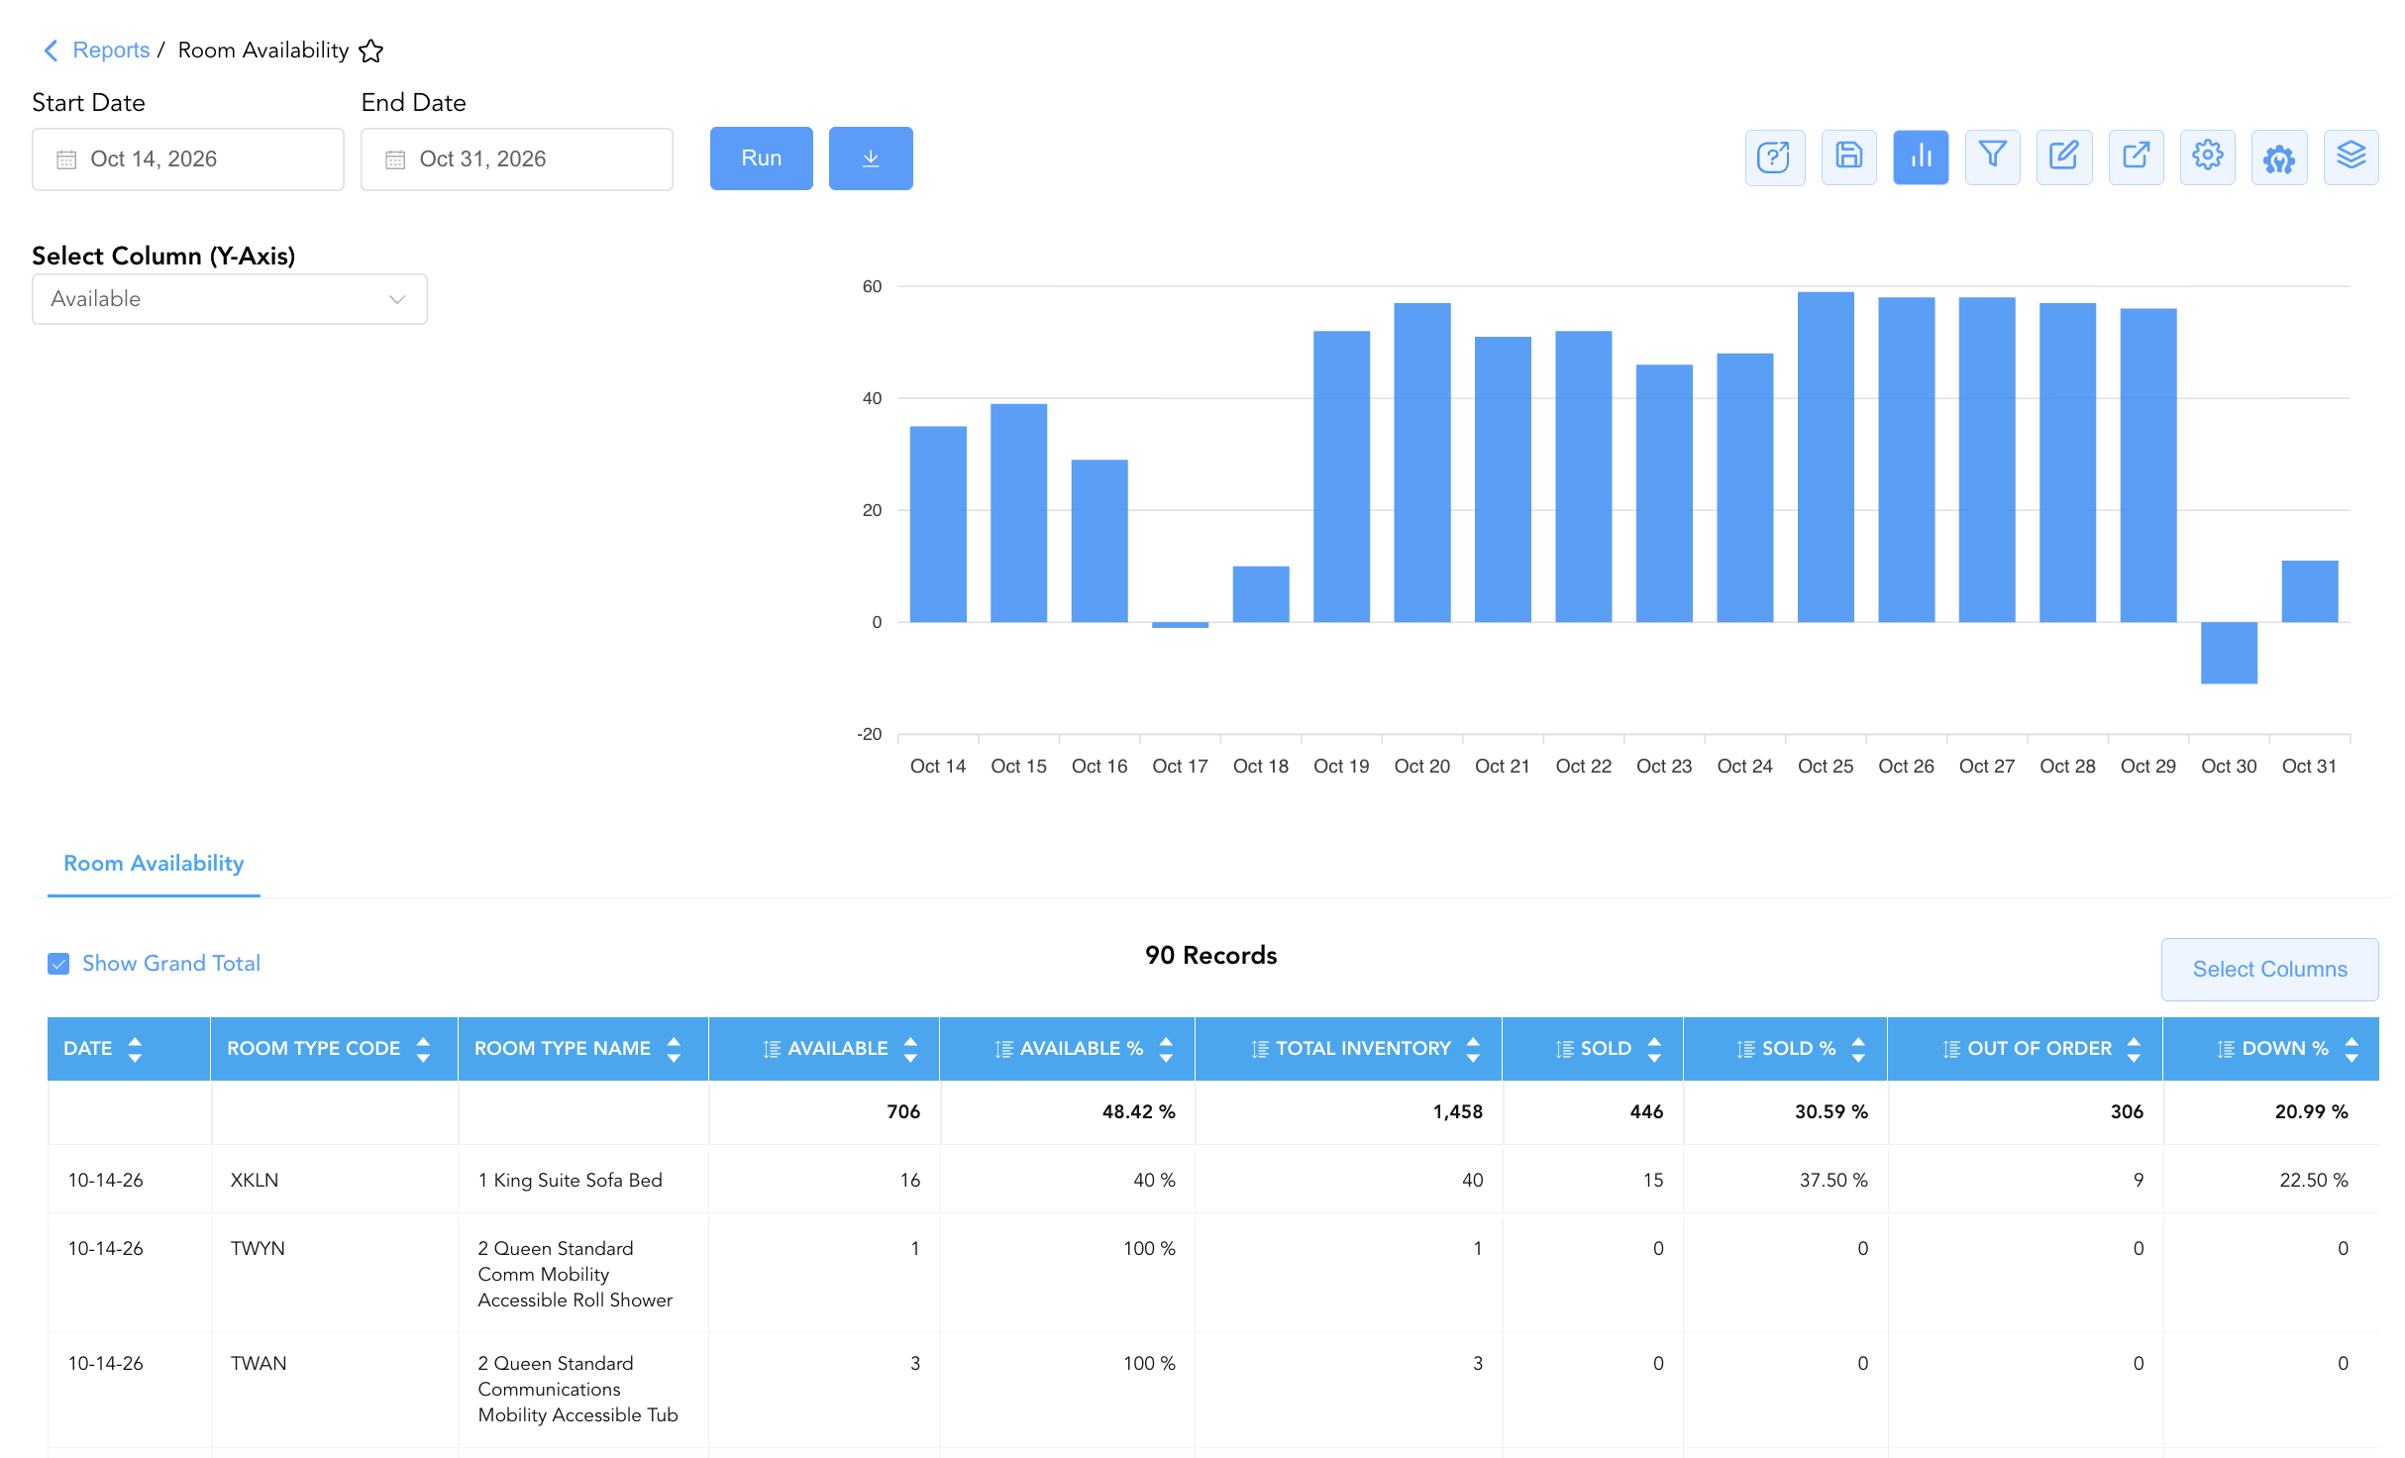Viewport: 2405px width, 1458px height.
Task: Click the back arrow beside Reports
Action: pos(52,50)
